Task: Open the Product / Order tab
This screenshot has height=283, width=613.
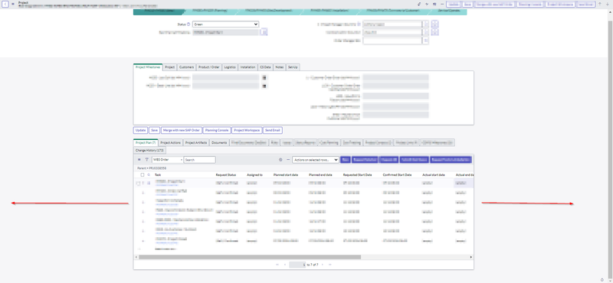Action: coord(209,67)
